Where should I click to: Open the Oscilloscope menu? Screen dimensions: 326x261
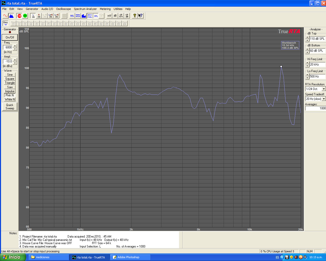point(63,9)
